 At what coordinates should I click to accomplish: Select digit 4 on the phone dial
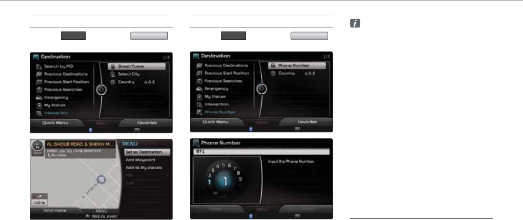click(x=217, y=166)
